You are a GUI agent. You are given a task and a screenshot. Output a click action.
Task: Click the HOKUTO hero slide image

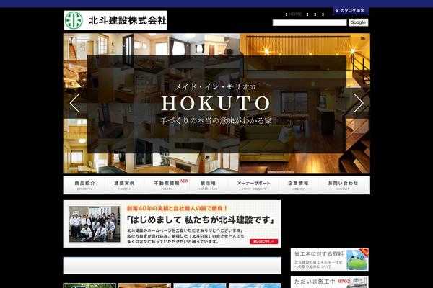click(216, 103)
